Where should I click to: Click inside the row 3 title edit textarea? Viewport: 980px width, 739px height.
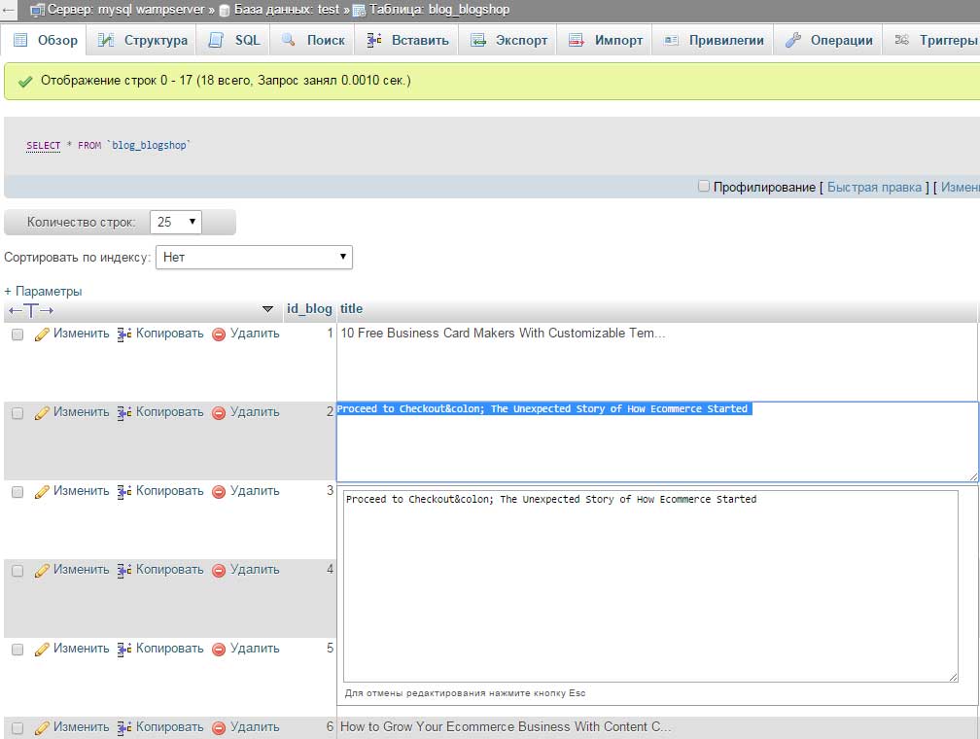coord(650,585)
